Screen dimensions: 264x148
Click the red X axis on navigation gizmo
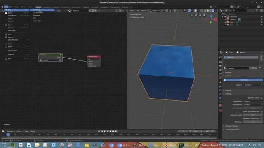(215, 19)
